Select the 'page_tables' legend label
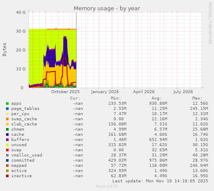The width and height of the screenshot is (214, 191). tap(25, 109)
